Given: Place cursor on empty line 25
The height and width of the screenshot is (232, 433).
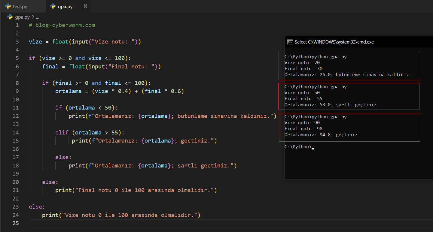Looking at the screenshot, I should coord(120,223).
